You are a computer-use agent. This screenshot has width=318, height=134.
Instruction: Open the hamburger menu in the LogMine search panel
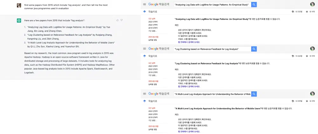[144, 4]
